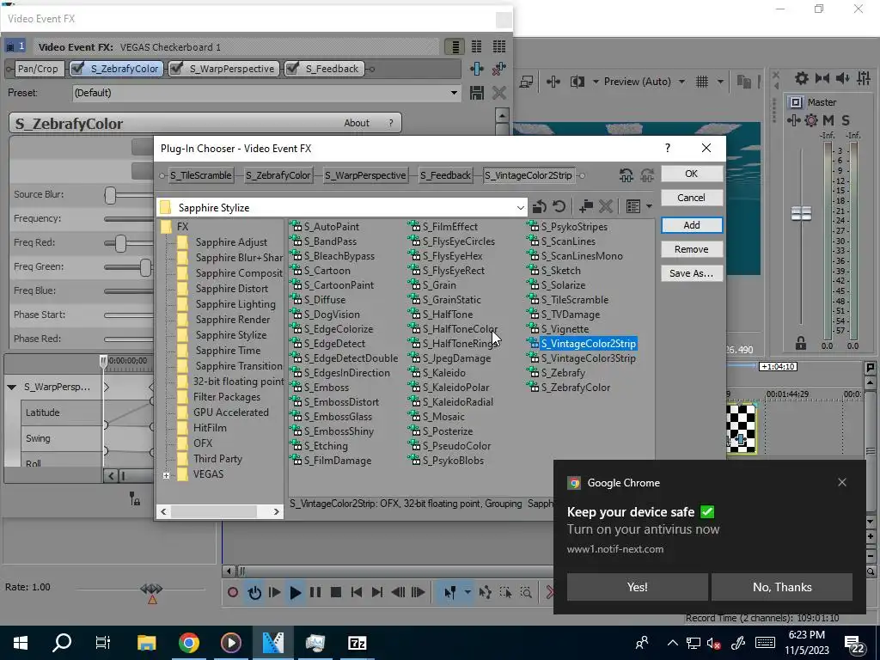
Task: Click the Up One Level folder icon
Action: [x=540, y=207]
